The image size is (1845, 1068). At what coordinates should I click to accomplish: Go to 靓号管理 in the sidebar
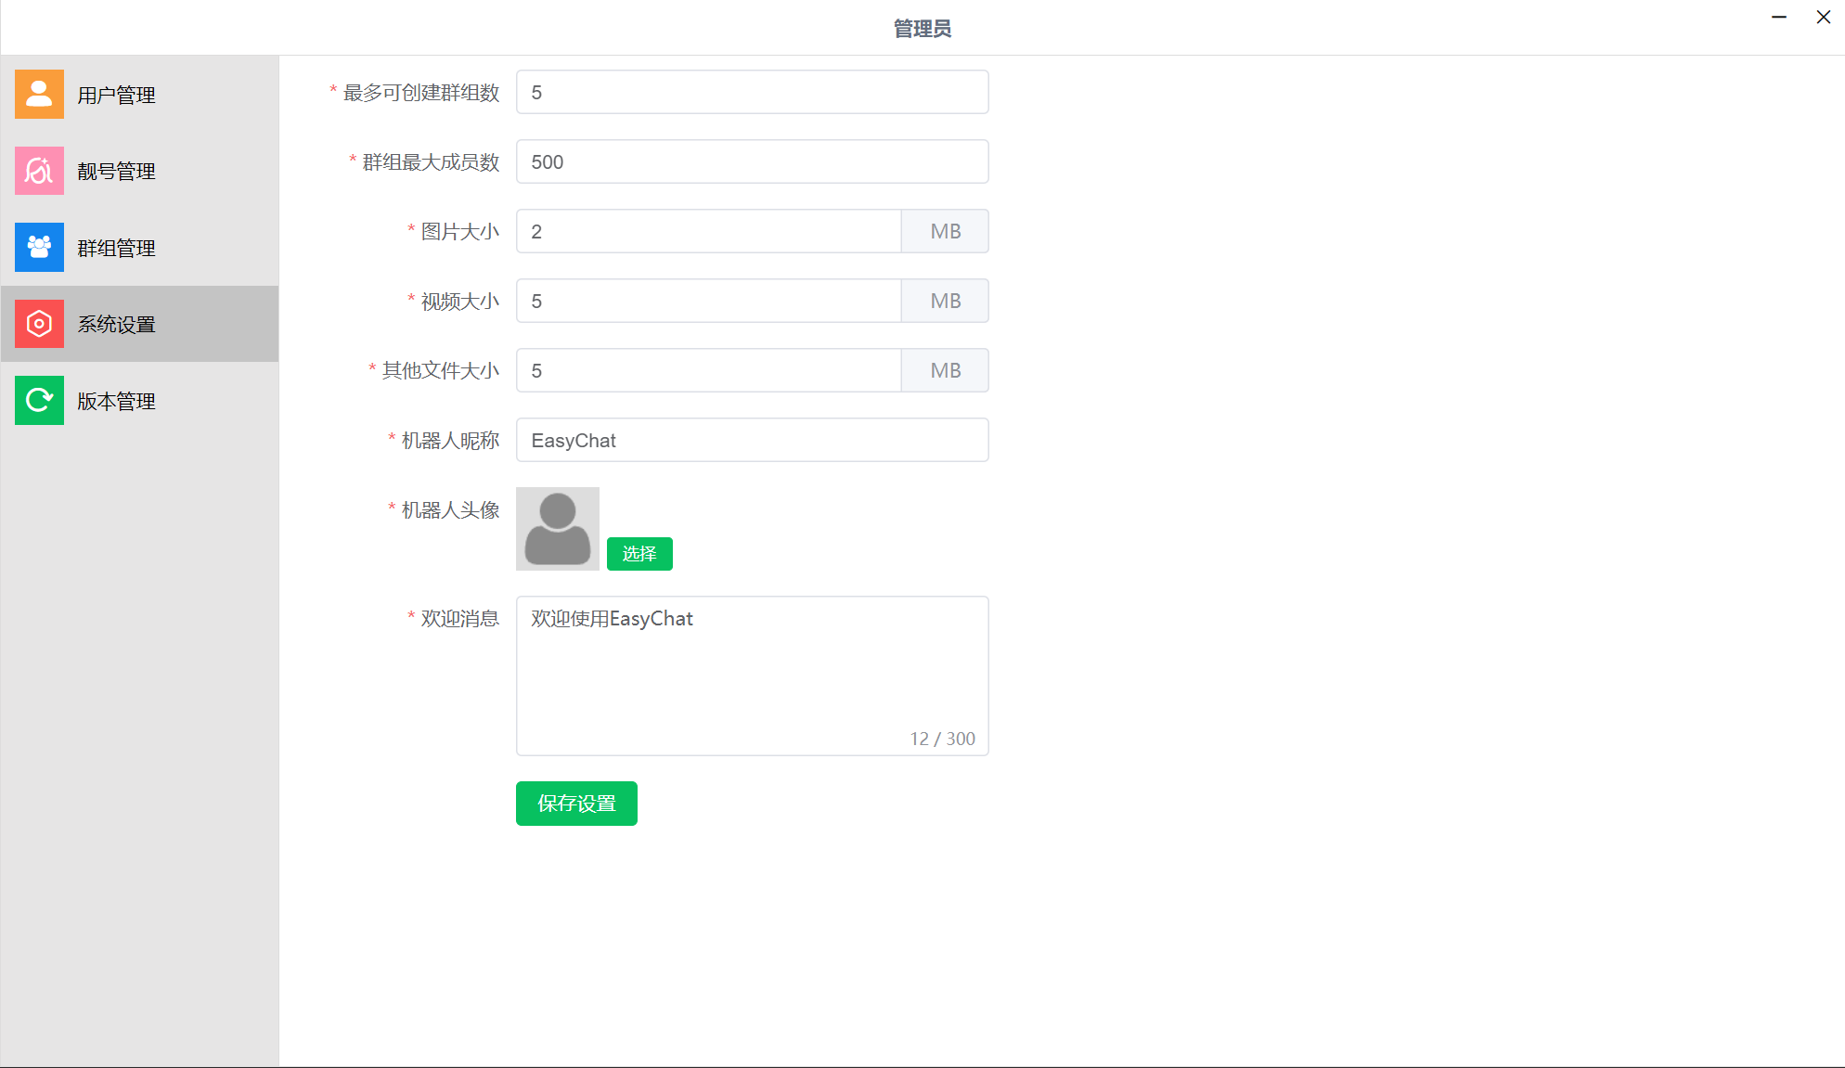116,172
